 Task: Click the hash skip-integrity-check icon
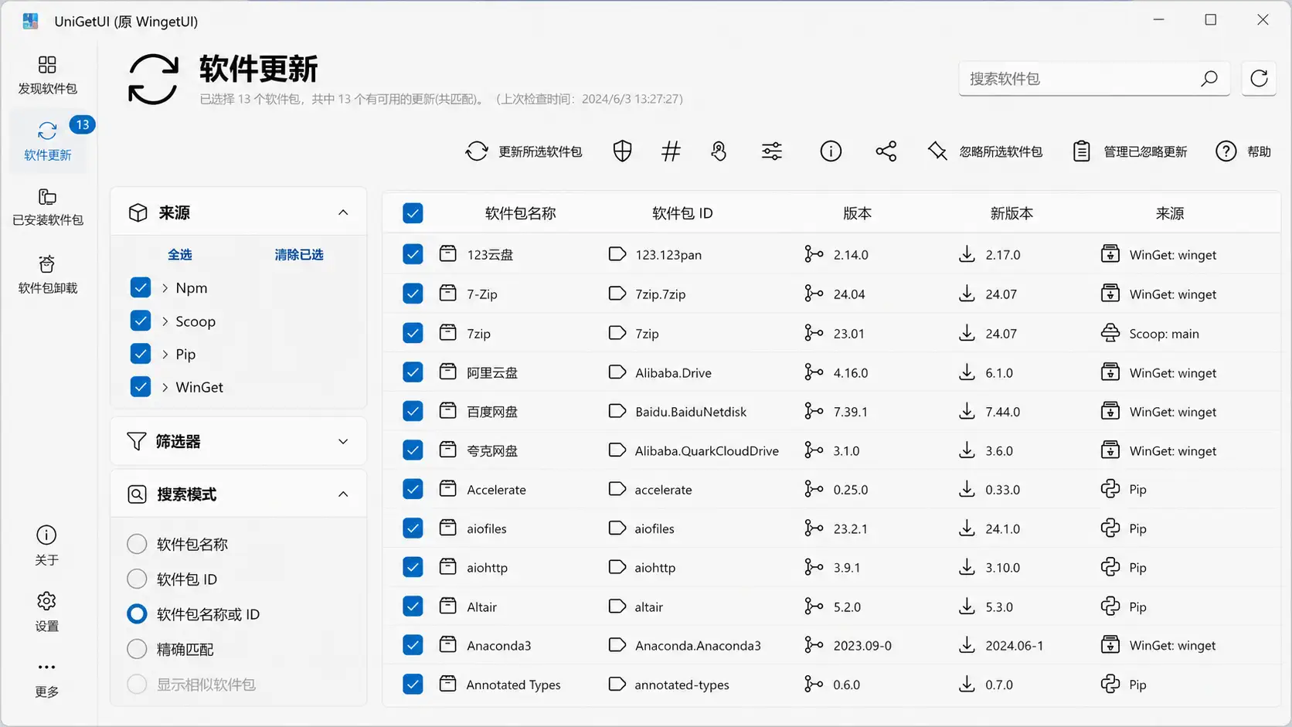click(x=671, y=151)
